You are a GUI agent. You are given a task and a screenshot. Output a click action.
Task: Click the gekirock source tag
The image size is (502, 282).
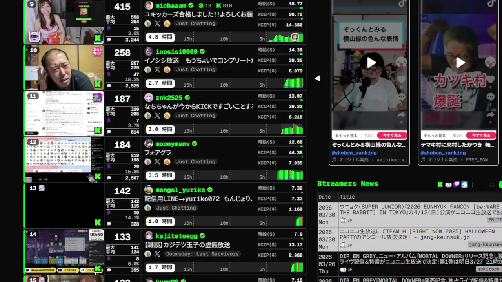(x=489, y=269)
